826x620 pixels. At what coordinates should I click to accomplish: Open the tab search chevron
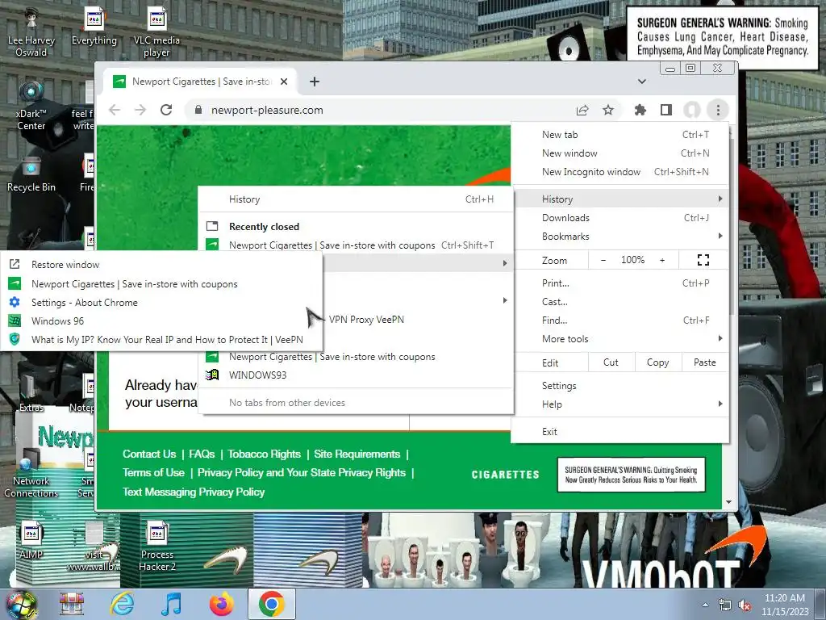click(641, 82)
